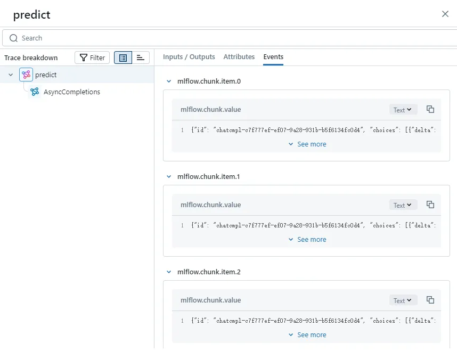
Task: Click mlflow.chunk.item.2 heading text
Action: tap(209, 272)
